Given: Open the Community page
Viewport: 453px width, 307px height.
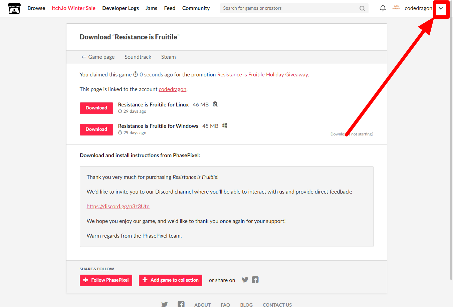Looking at the screenshot, I should coord(196,8).
